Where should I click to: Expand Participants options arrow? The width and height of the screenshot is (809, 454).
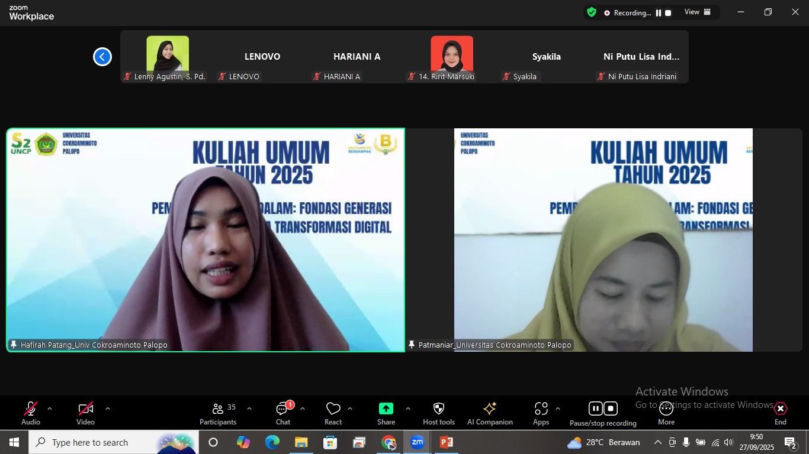point(249,408)
